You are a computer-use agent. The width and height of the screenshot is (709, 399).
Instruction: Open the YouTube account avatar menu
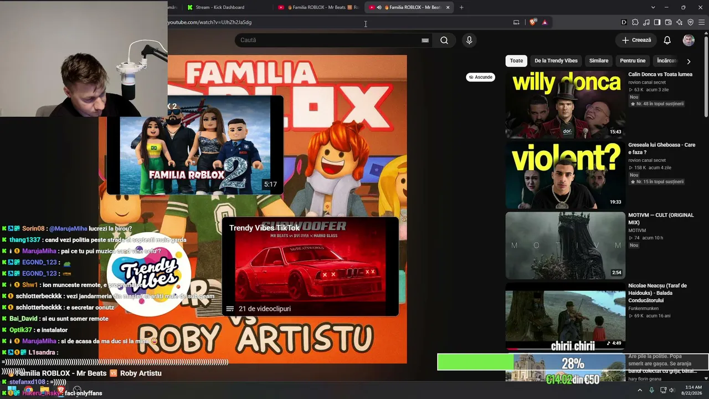tap(689, 40)
